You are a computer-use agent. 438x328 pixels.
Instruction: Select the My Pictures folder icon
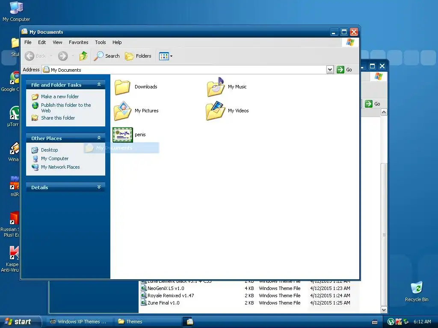coord(122,111)
